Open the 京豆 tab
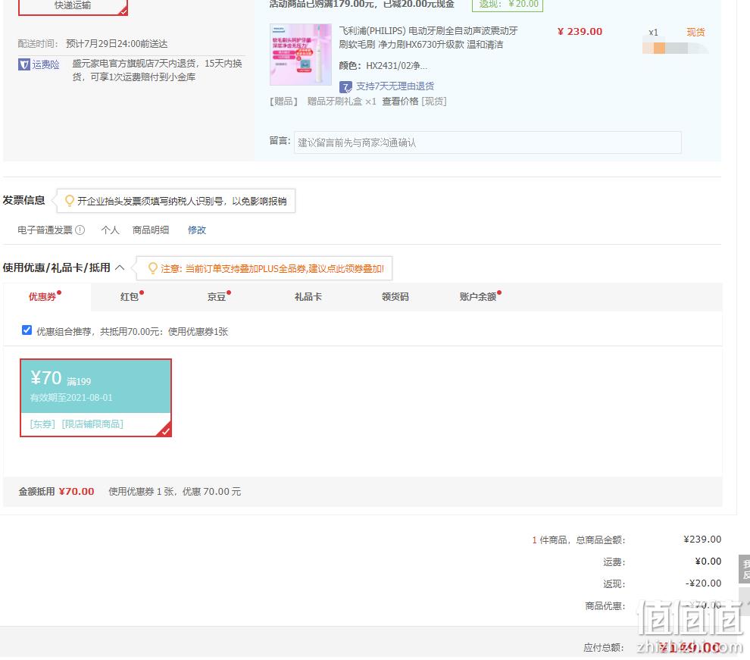750x660 pixels. tap(216, 296)
